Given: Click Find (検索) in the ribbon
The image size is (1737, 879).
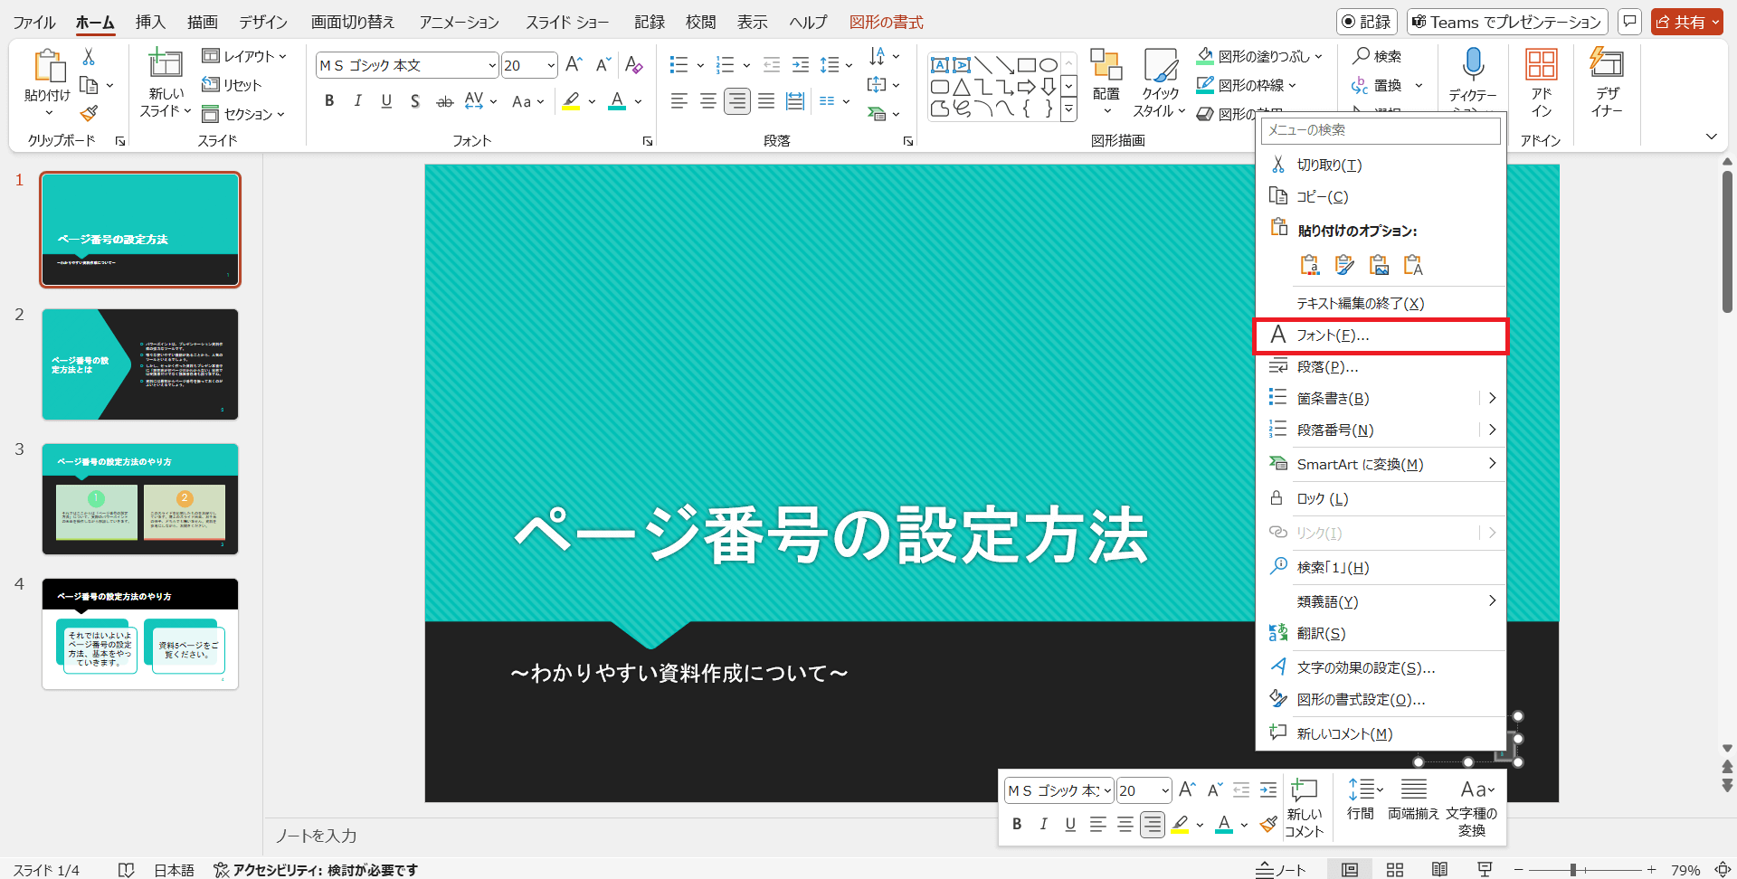Looking at the screenshot, I should 1377,56.
